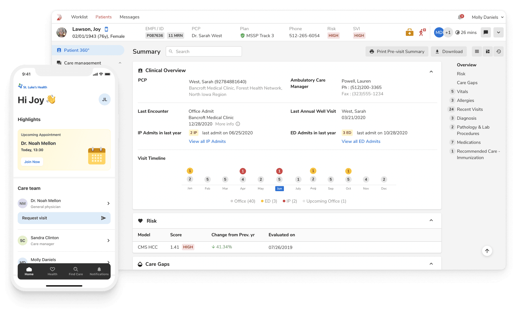Click red IP marker above Apr
Image resolution: width=523 pixels, height=313 pixels.
pyautogui.click(x=243, y=171)
